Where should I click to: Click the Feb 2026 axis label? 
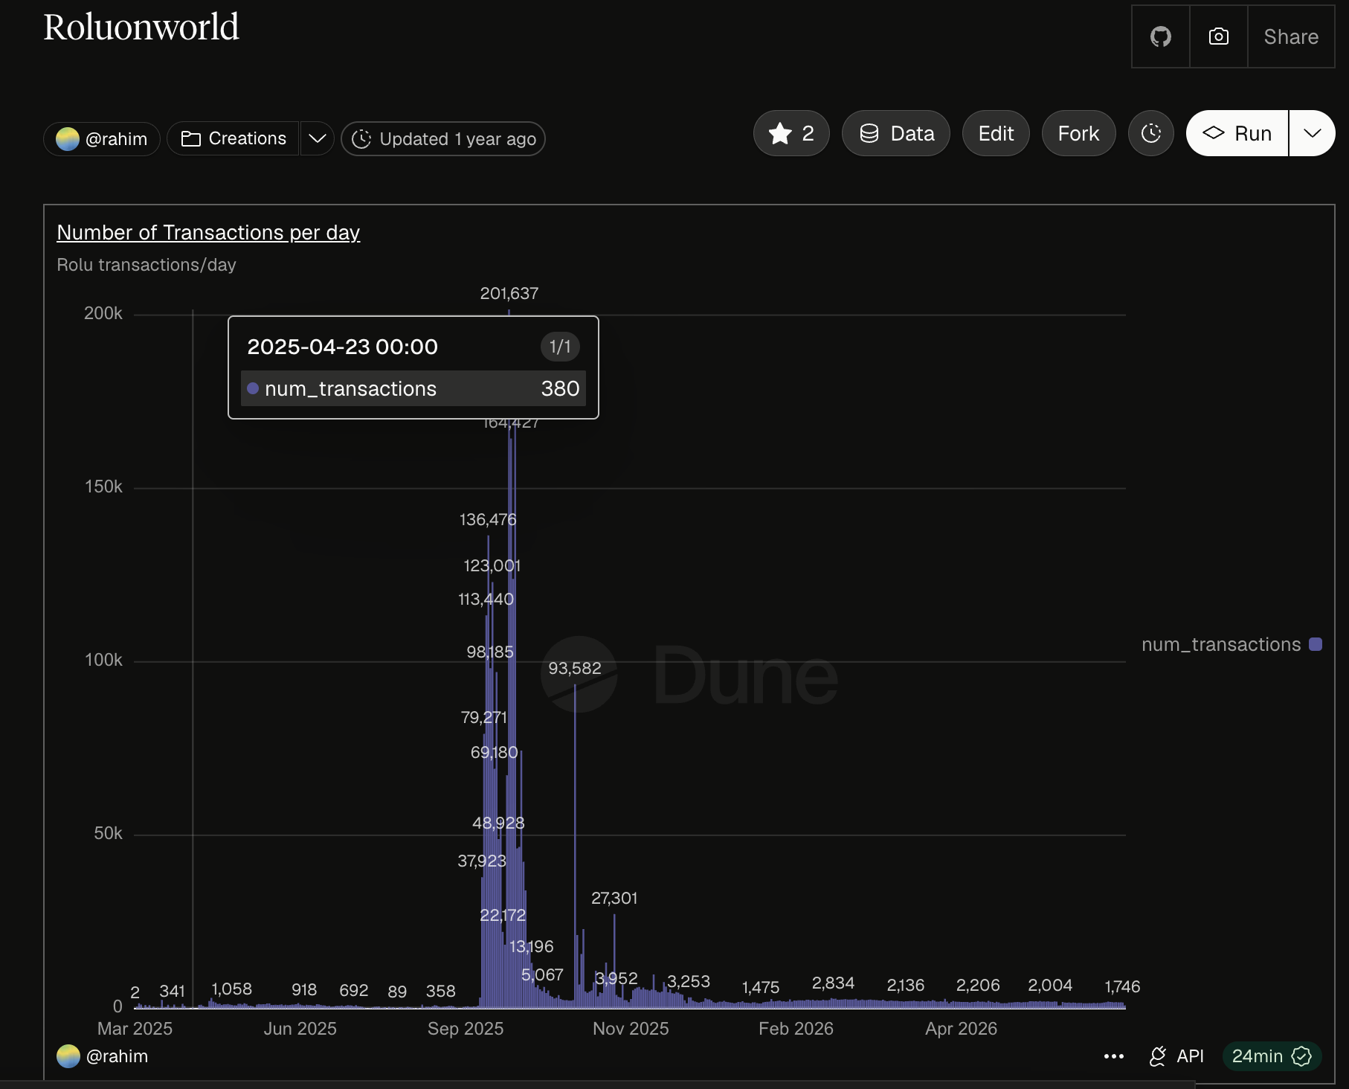pos(796,1028)
